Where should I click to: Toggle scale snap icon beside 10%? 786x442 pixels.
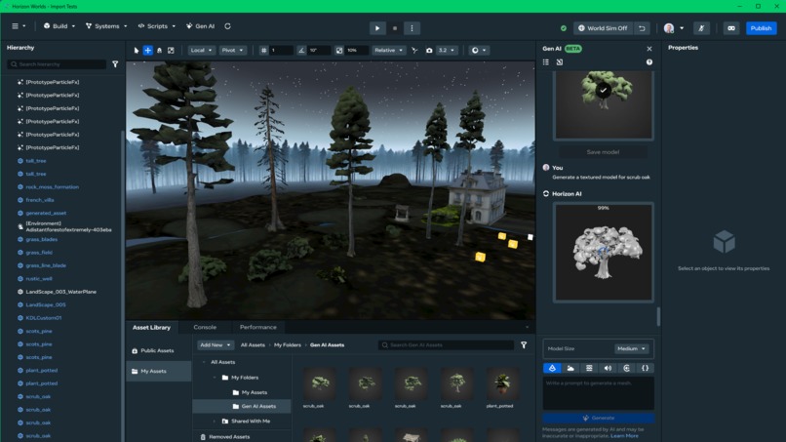pos(339,50)
